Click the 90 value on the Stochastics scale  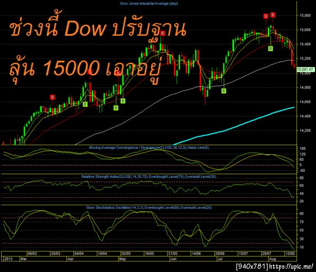click(301, 214)
